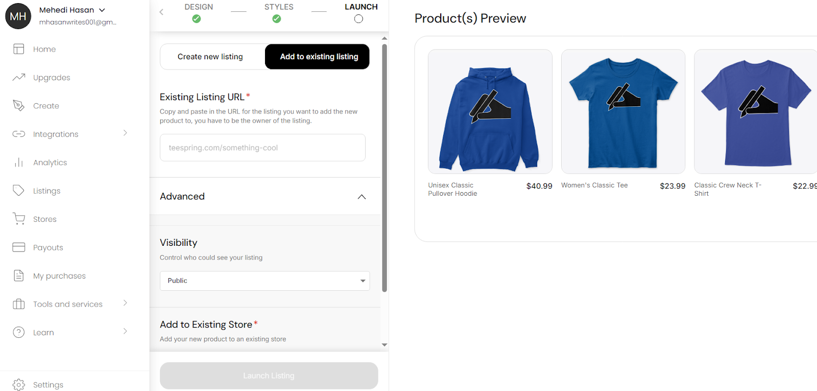Open Create in the sidebar

click(46, 106)
